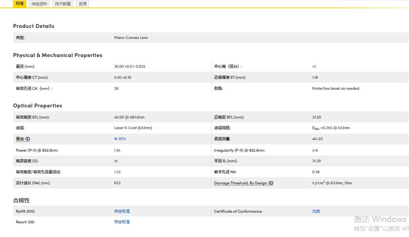Click the Product Details heading
Screen dimensions: 409x237
coord(33,26)
